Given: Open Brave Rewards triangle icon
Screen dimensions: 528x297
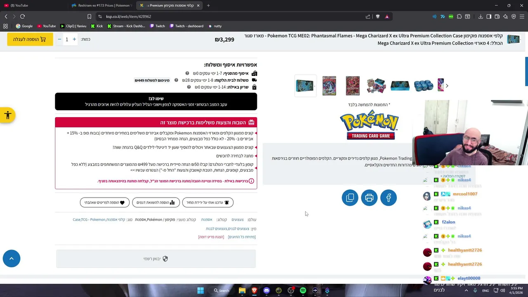Looking at the screenshot, I should pyautogui.click(x=387, y=16).
